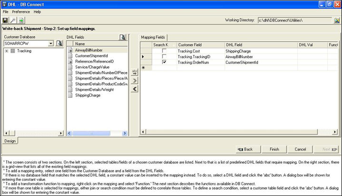Image resolution: width=342 pixels, height=196 pixels.
Task: Open the File menu
Action: tap(5, 12)
